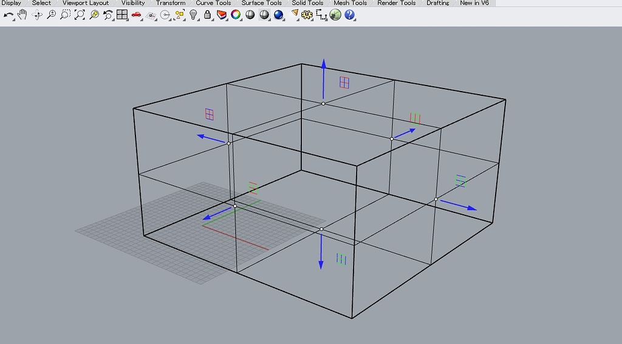Screen dimensions: 622x344
Task: Pick the right face point with right-pointing arrow
Action: pyautogui.click(x=436, y=200)
